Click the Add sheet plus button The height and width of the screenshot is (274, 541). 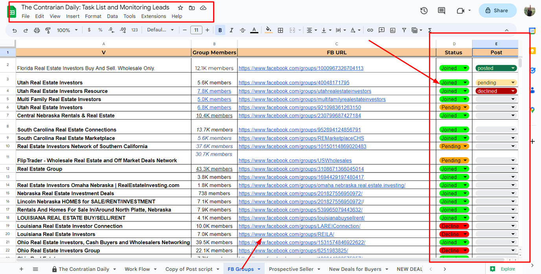[x=21, y=269]
